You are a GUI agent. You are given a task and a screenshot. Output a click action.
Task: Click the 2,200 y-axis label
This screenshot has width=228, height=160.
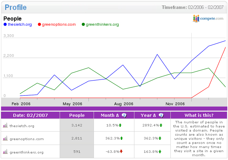(x=9, y=56)
